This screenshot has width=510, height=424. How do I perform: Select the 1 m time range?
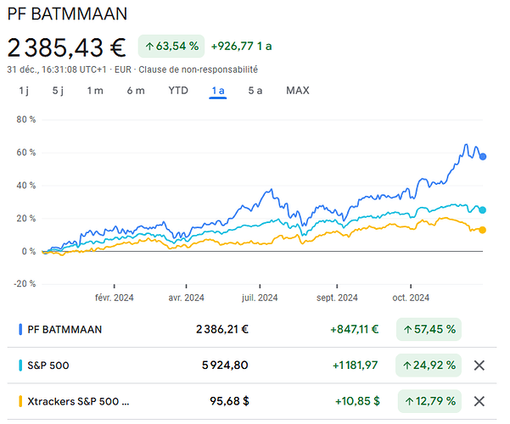click(95, 90)
